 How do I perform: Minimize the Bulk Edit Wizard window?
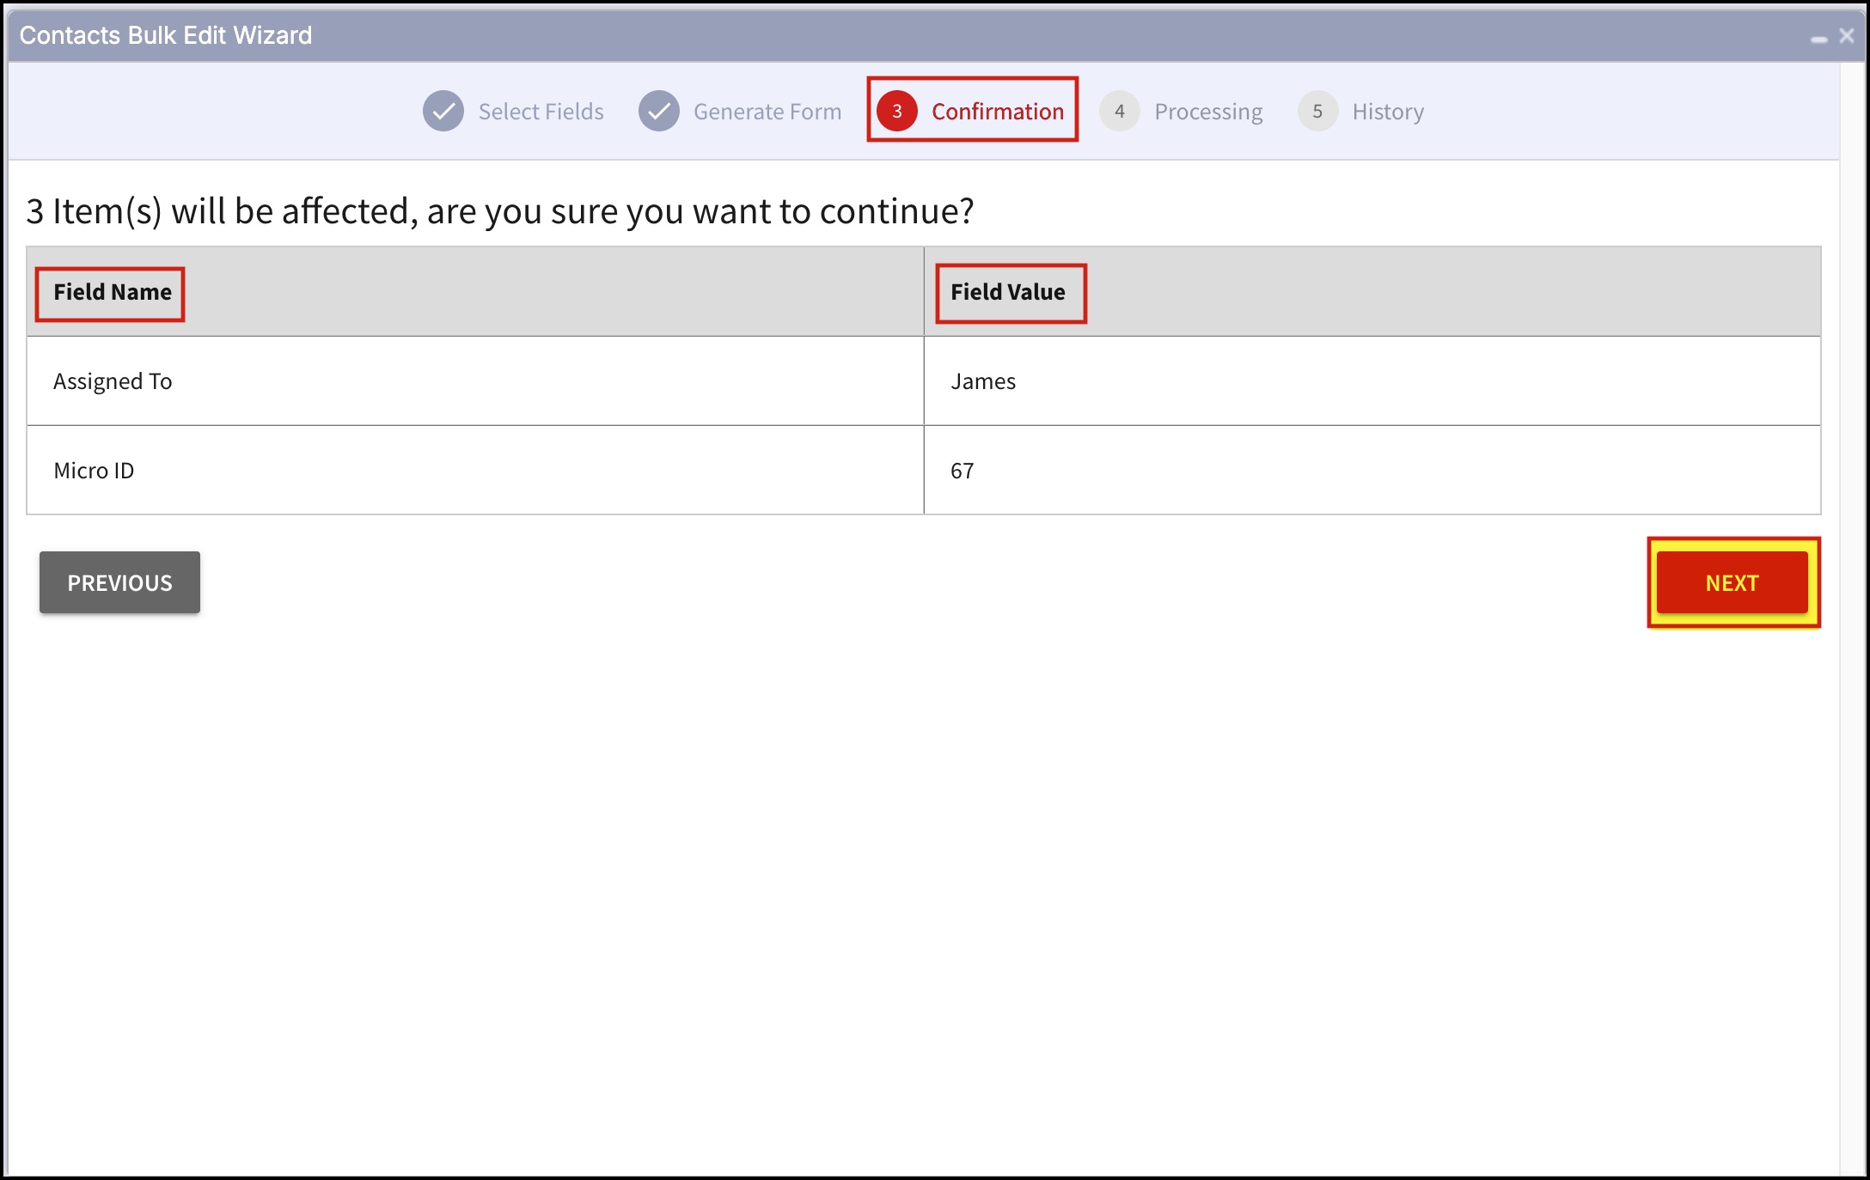(x=1818, y=39)
